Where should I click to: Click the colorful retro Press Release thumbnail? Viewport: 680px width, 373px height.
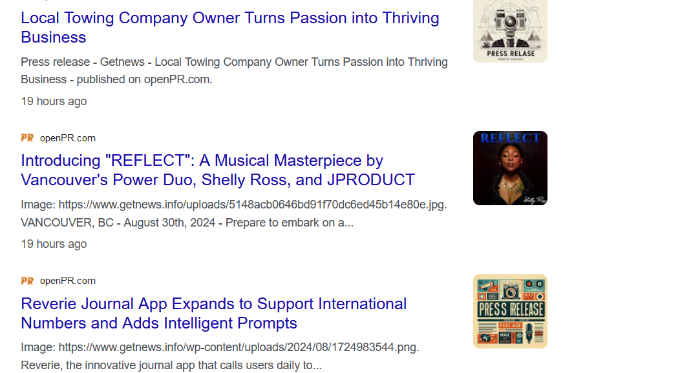(510, 311)
